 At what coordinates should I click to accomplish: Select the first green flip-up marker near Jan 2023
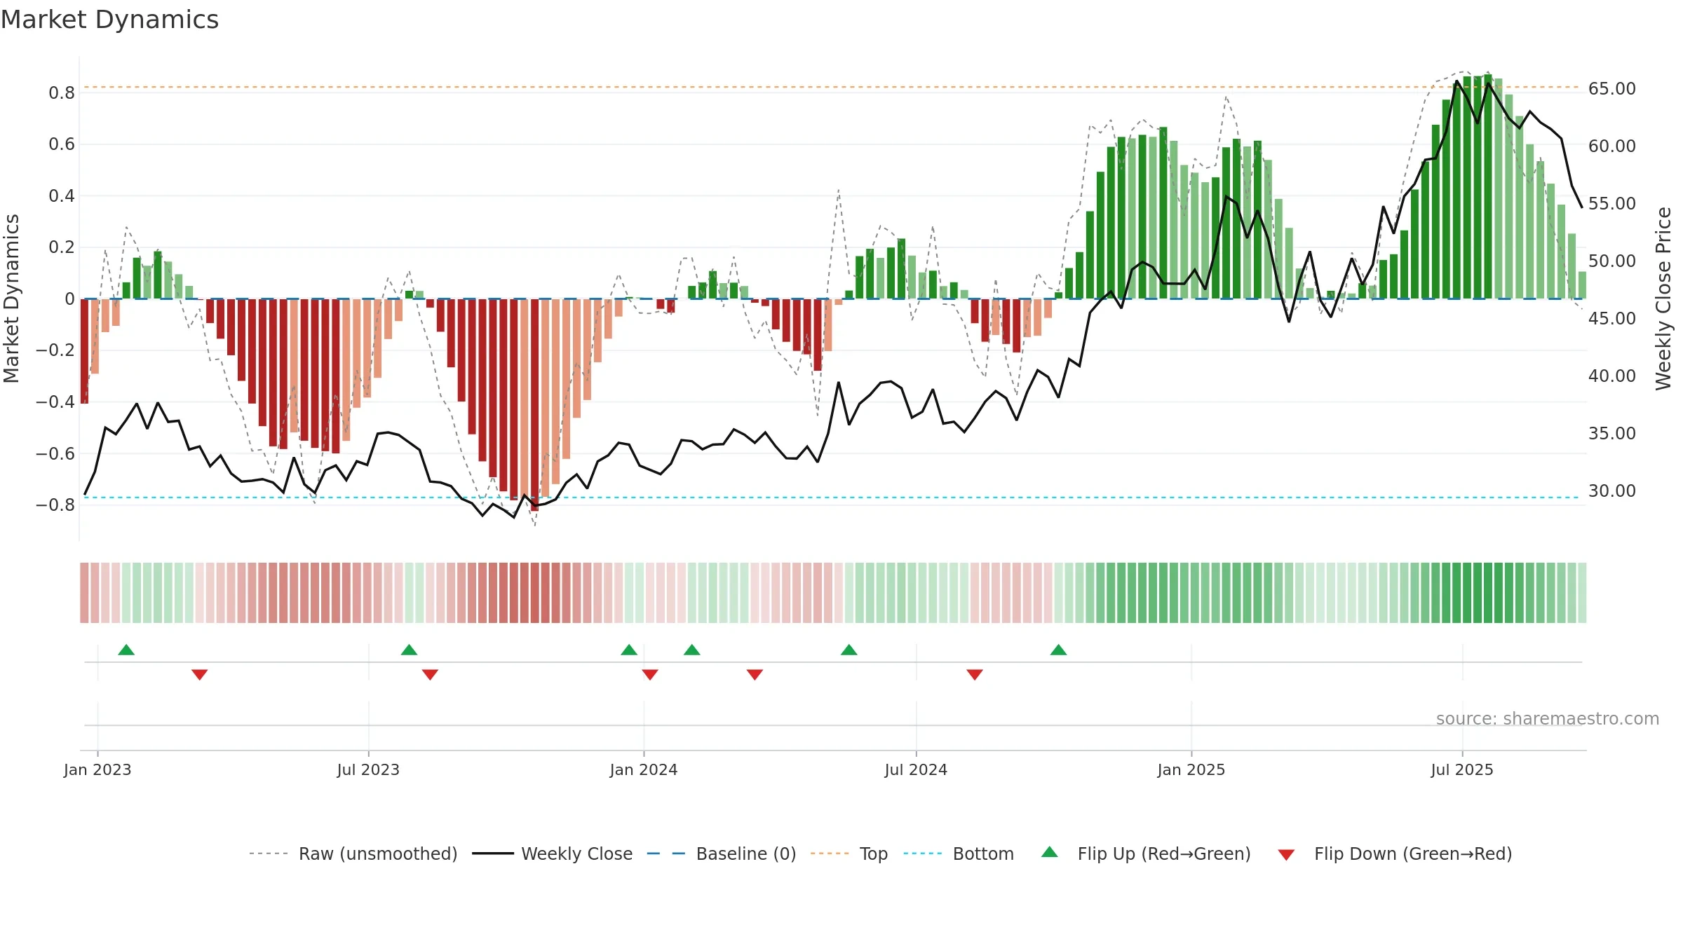pyautogui.click(x=126, y=650)
